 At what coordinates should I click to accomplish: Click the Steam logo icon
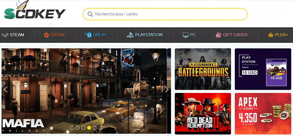click(5, 35)
